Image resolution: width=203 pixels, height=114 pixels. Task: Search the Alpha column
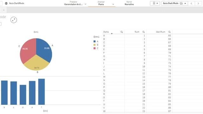[x=122, y=32]
